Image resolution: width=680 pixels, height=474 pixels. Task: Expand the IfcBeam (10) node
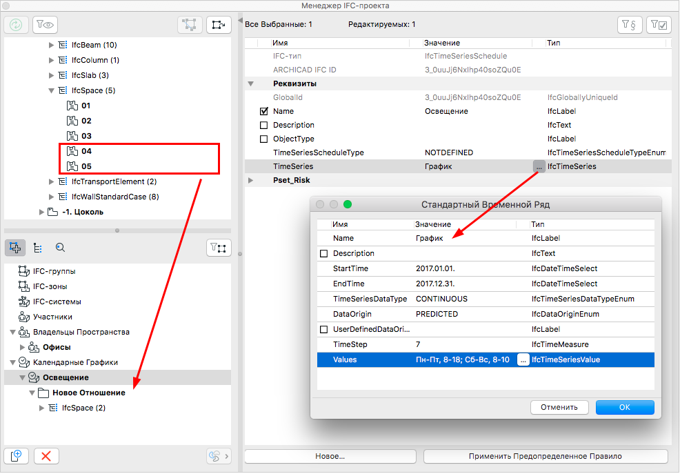tap(51, 45)
